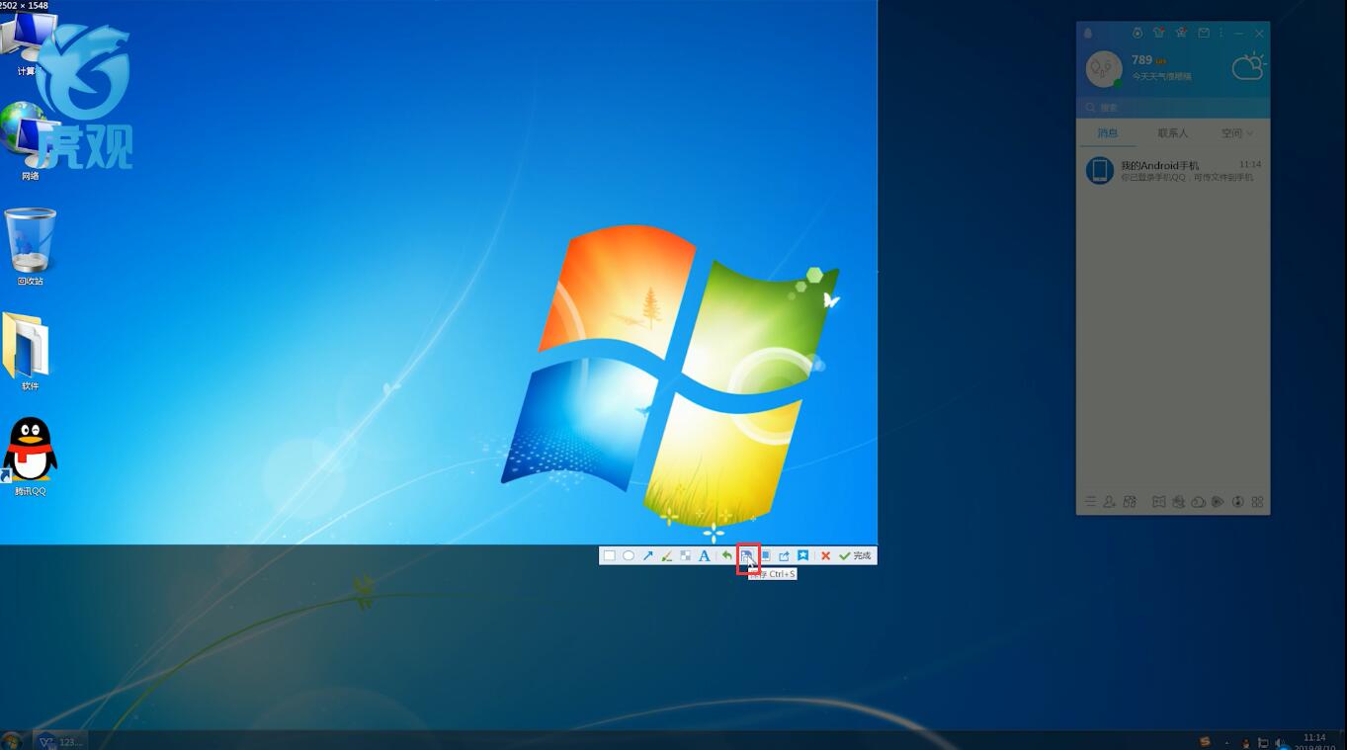The width and height of the screenshot is (1347, 750).
Task: Switch to 联系人 tab in QQ window
Action: 1173,133
